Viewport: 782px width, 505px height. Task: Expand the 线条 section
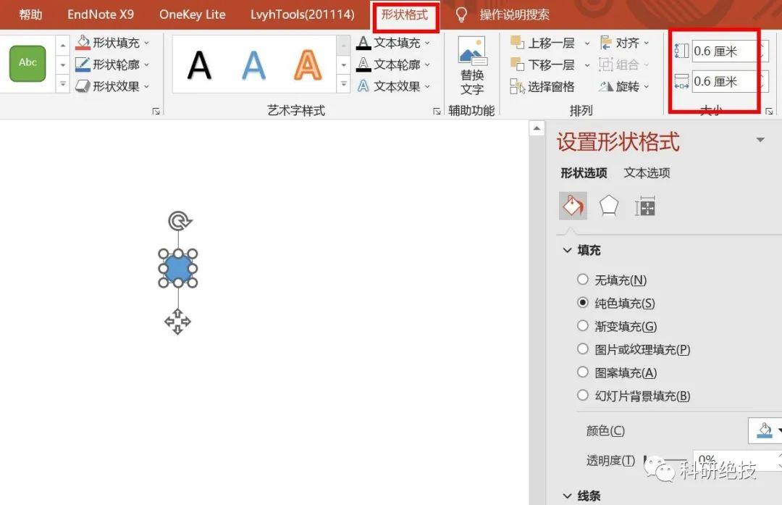[567, 496]
